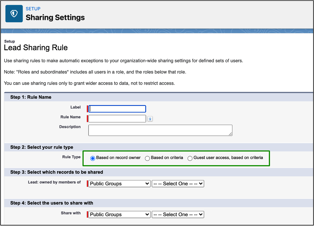Choose the Based on criteria rule type
Screen dimensions: 314x226
pos(147,158)
